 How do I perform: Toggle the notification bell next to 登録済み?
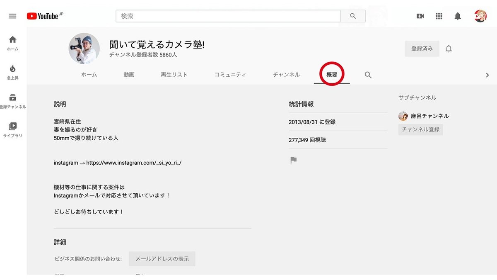coord(448,49)
